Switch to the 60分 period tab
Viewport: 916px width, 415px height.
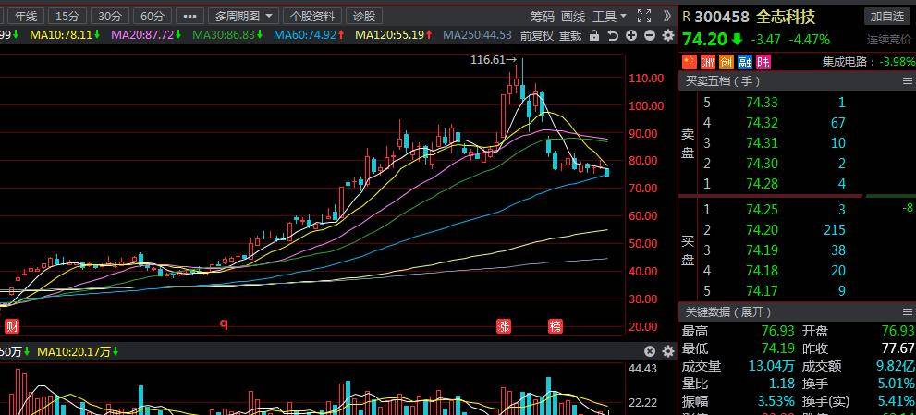[153, 16]
